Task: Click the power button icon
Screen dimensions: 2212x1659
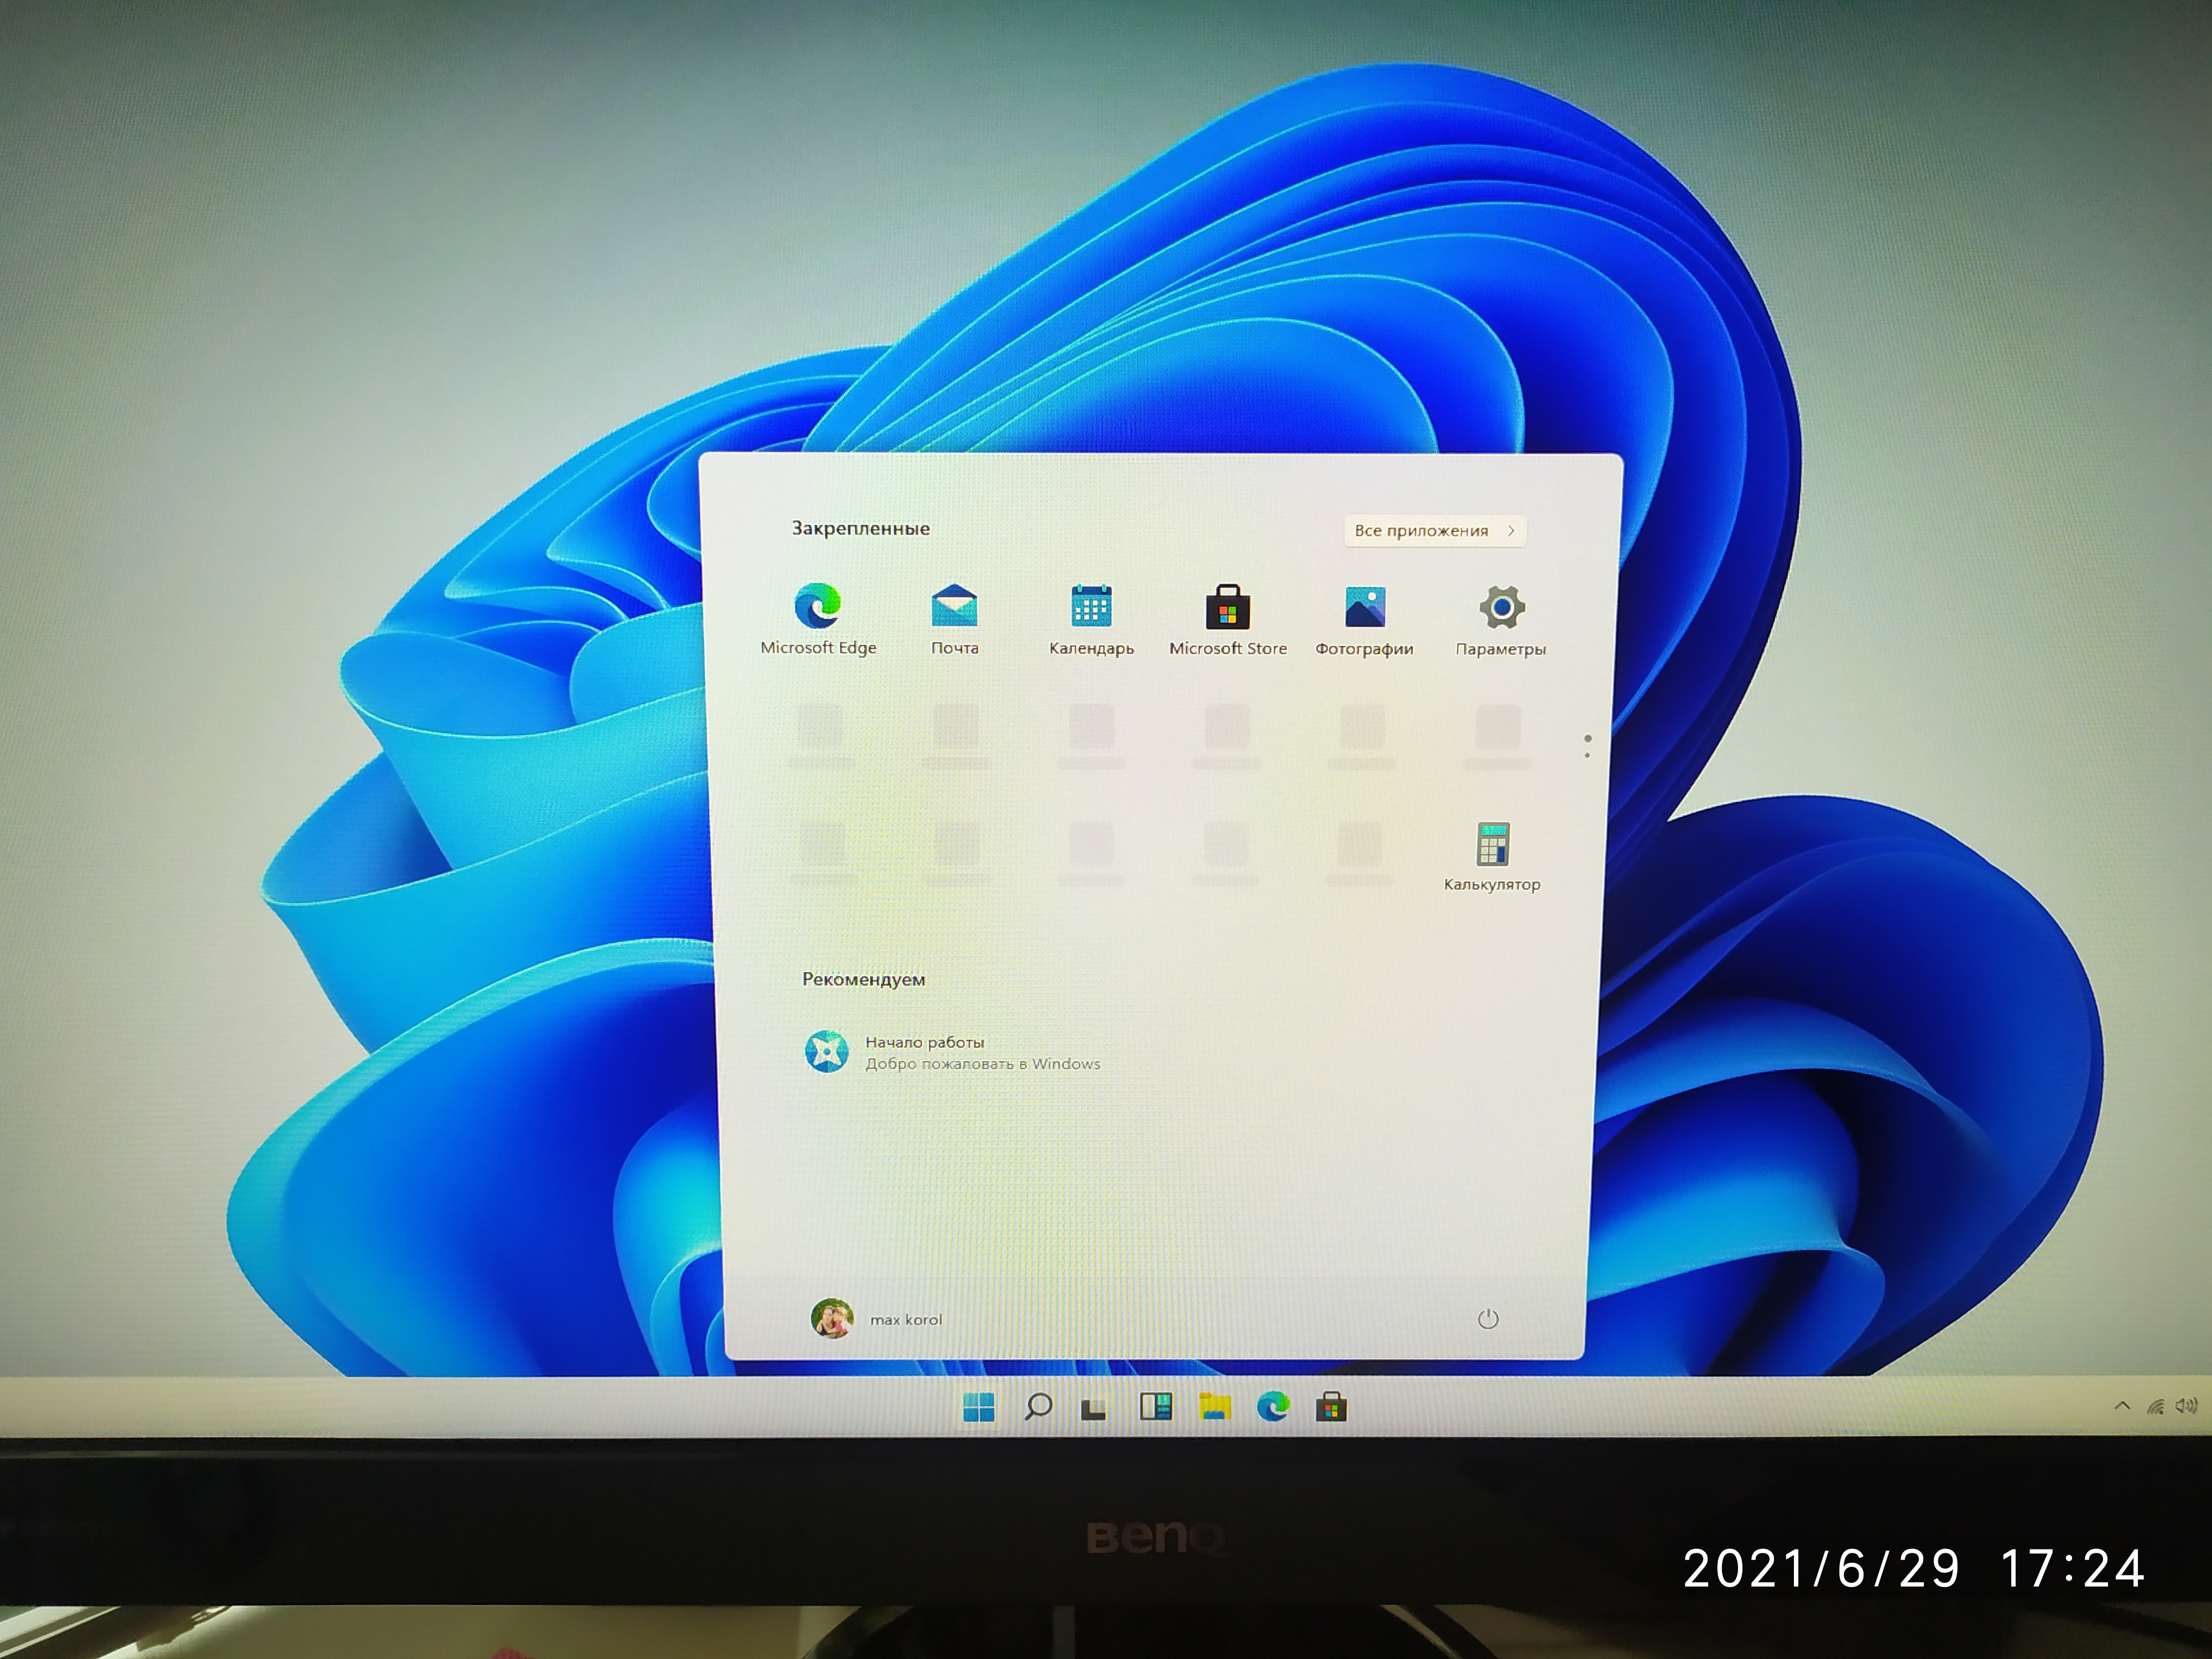Action: pos(1488,1319)
